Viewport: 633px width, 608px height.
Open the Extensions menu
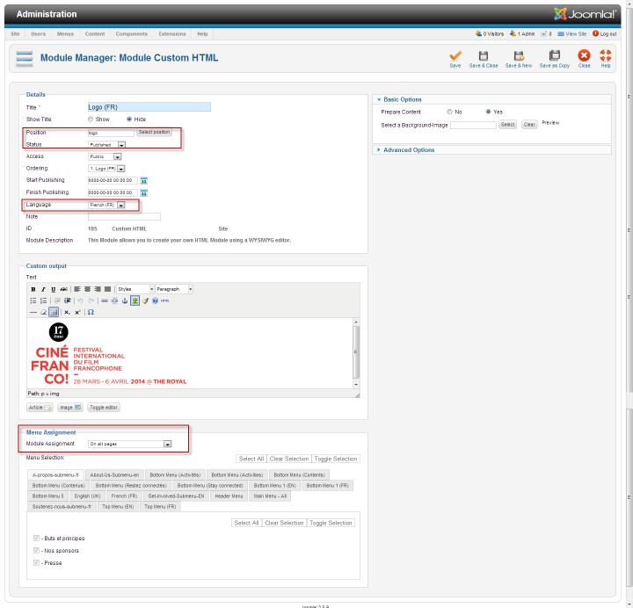pos(172,34)
